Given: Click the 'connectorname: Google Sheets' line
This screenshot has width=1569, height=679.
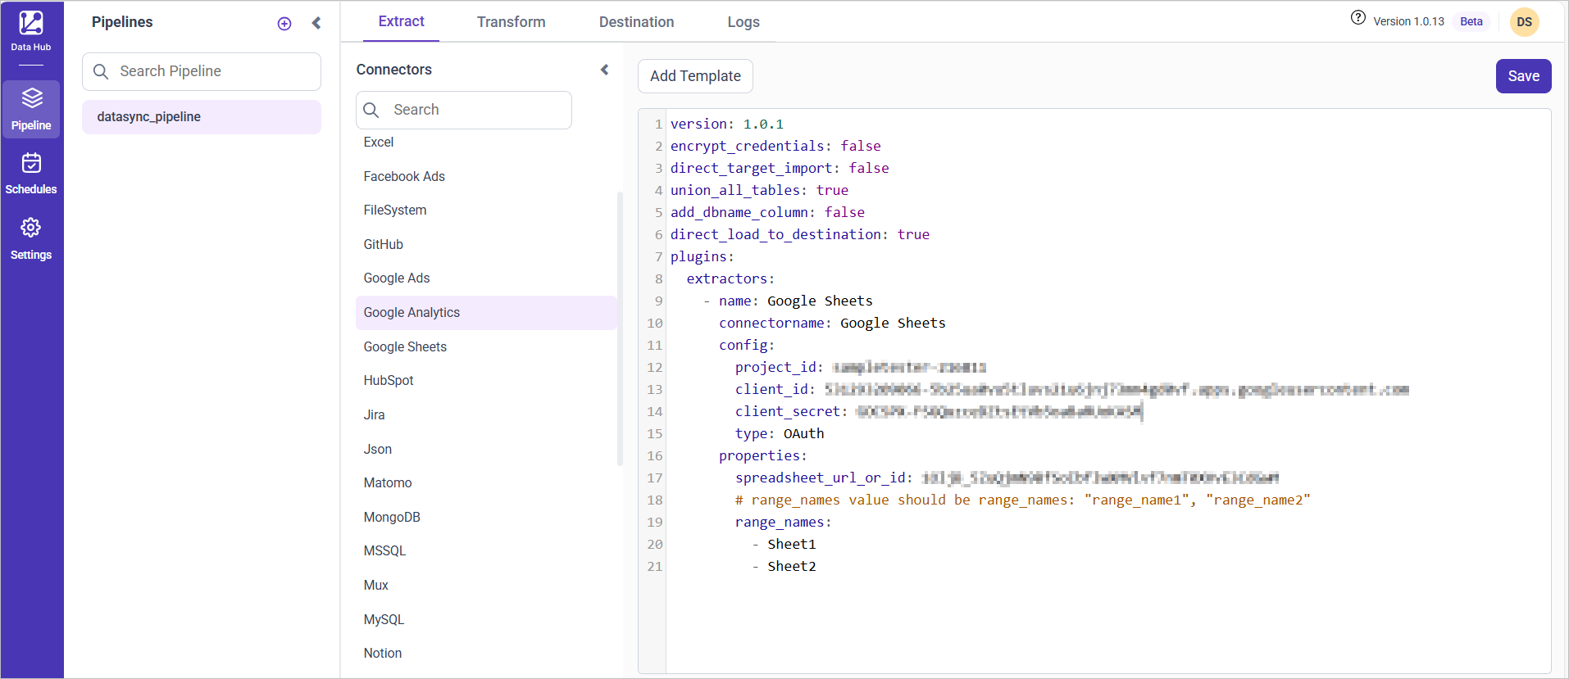Looking at the screenshot, I should coord(832,324).
